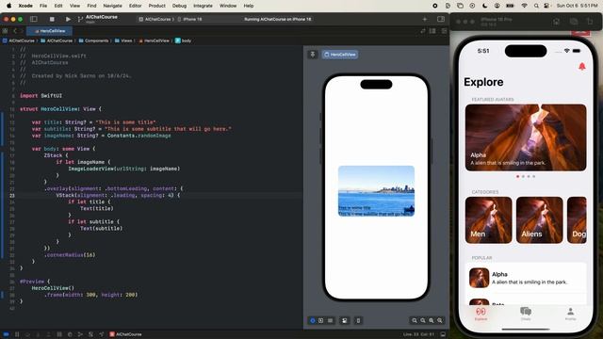
Task: Toggle Focus moon icon in menu bar
Action: point(484,6)
